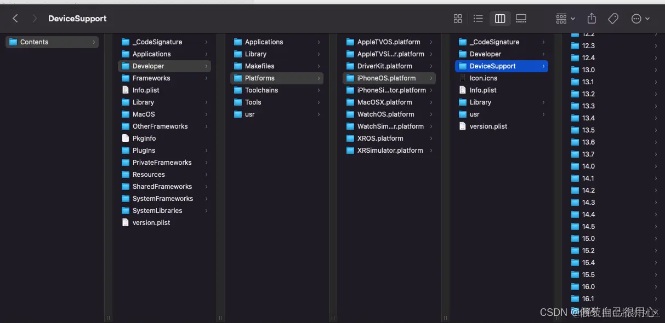Screen dimensions: 665x323
Task: Click the Edit Tags icon
Action: coord(613,19)
